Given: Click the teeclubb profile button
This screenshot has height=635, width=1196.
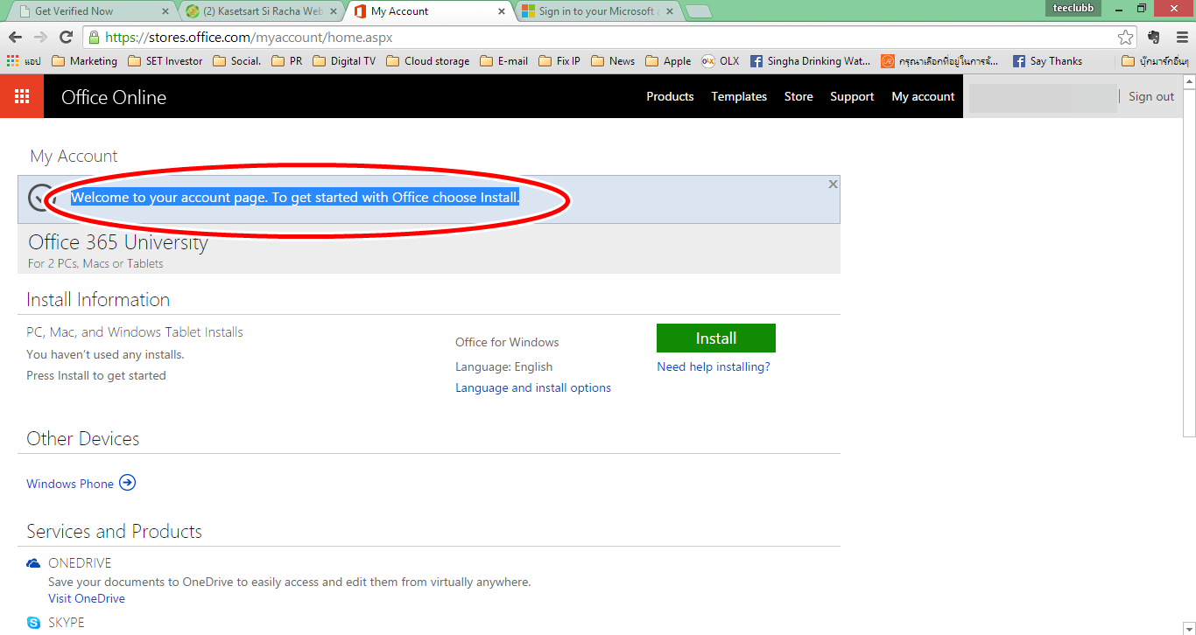Looking at the screenshot, I should pos(1072,8).
